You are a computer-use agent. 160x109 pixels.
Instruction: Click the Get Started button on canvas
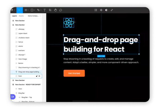[74, 73]
